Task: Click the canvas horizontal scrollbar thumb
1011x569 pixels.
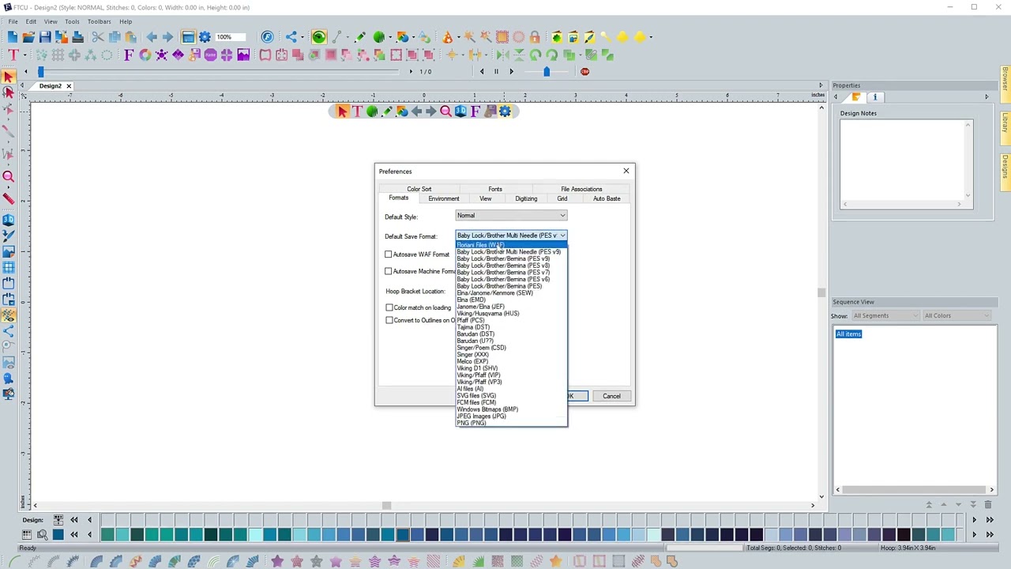Action: 386,506
